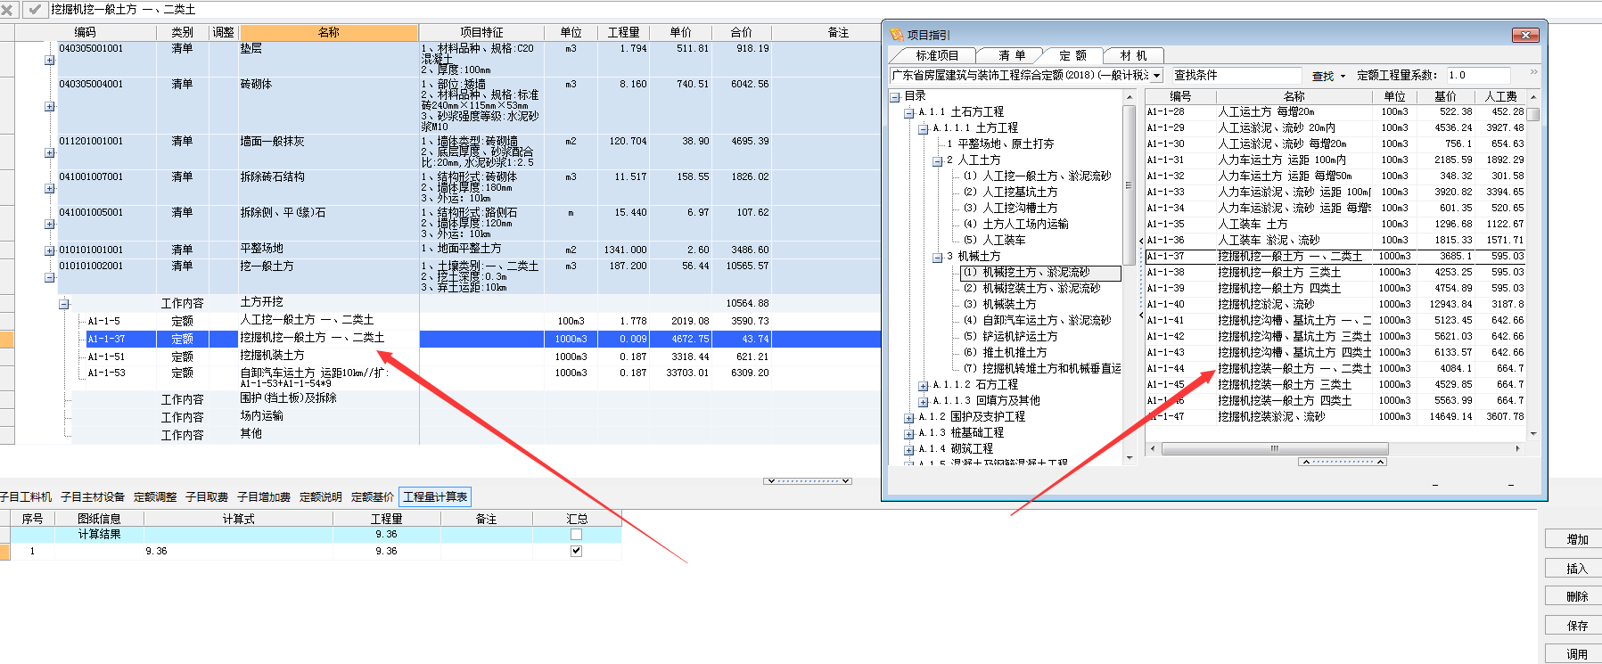The height and width of the screenshot is (664, 1602).
Task: Expand the 040305001001 垫层 row
Action: point(50,61)
